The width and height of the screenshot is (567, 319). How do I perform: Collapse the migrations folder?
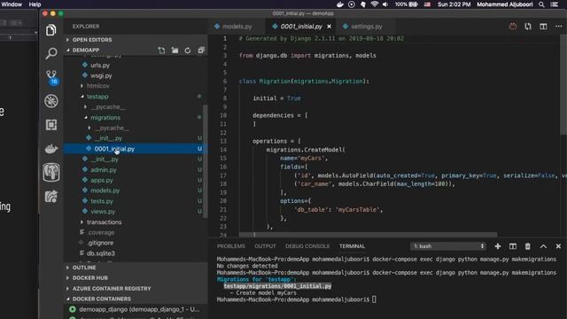pyautogui.click(x=105, y=118)
